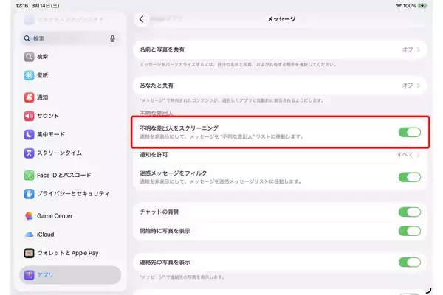Open 壁紙 menu label in sidebar
Viewport: 443px width, 295px height.
tap(43, 75)
